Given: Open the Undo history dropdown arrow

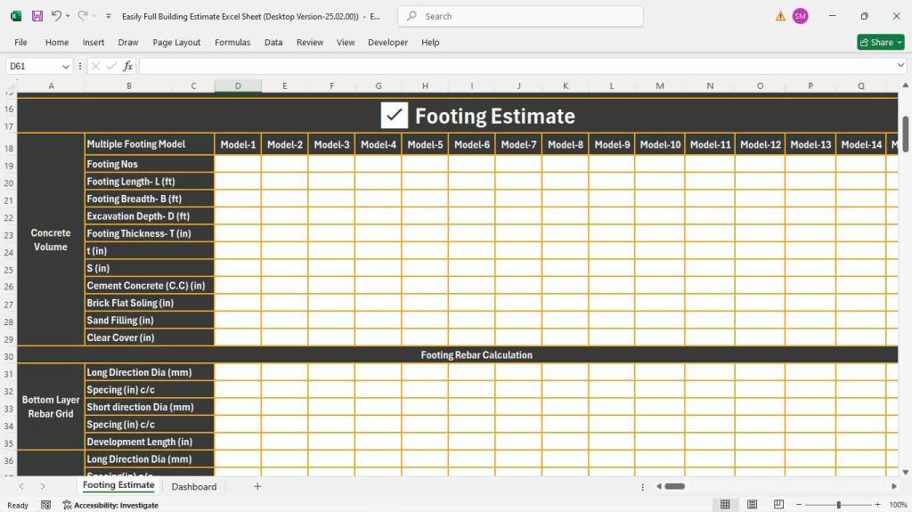Looking at the screenshot, I should [68, 16].
